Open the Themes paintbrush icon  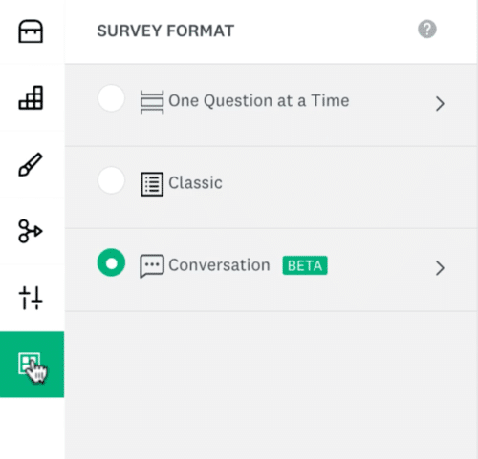[31, 164]
